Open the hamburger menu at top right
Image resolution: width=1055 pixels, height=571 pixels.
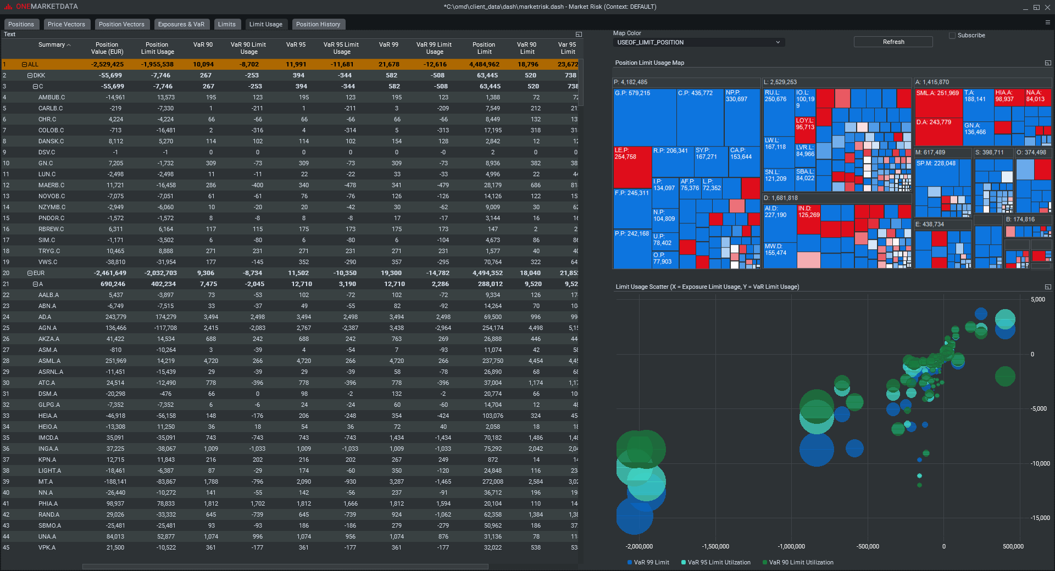click(1047, 23)
